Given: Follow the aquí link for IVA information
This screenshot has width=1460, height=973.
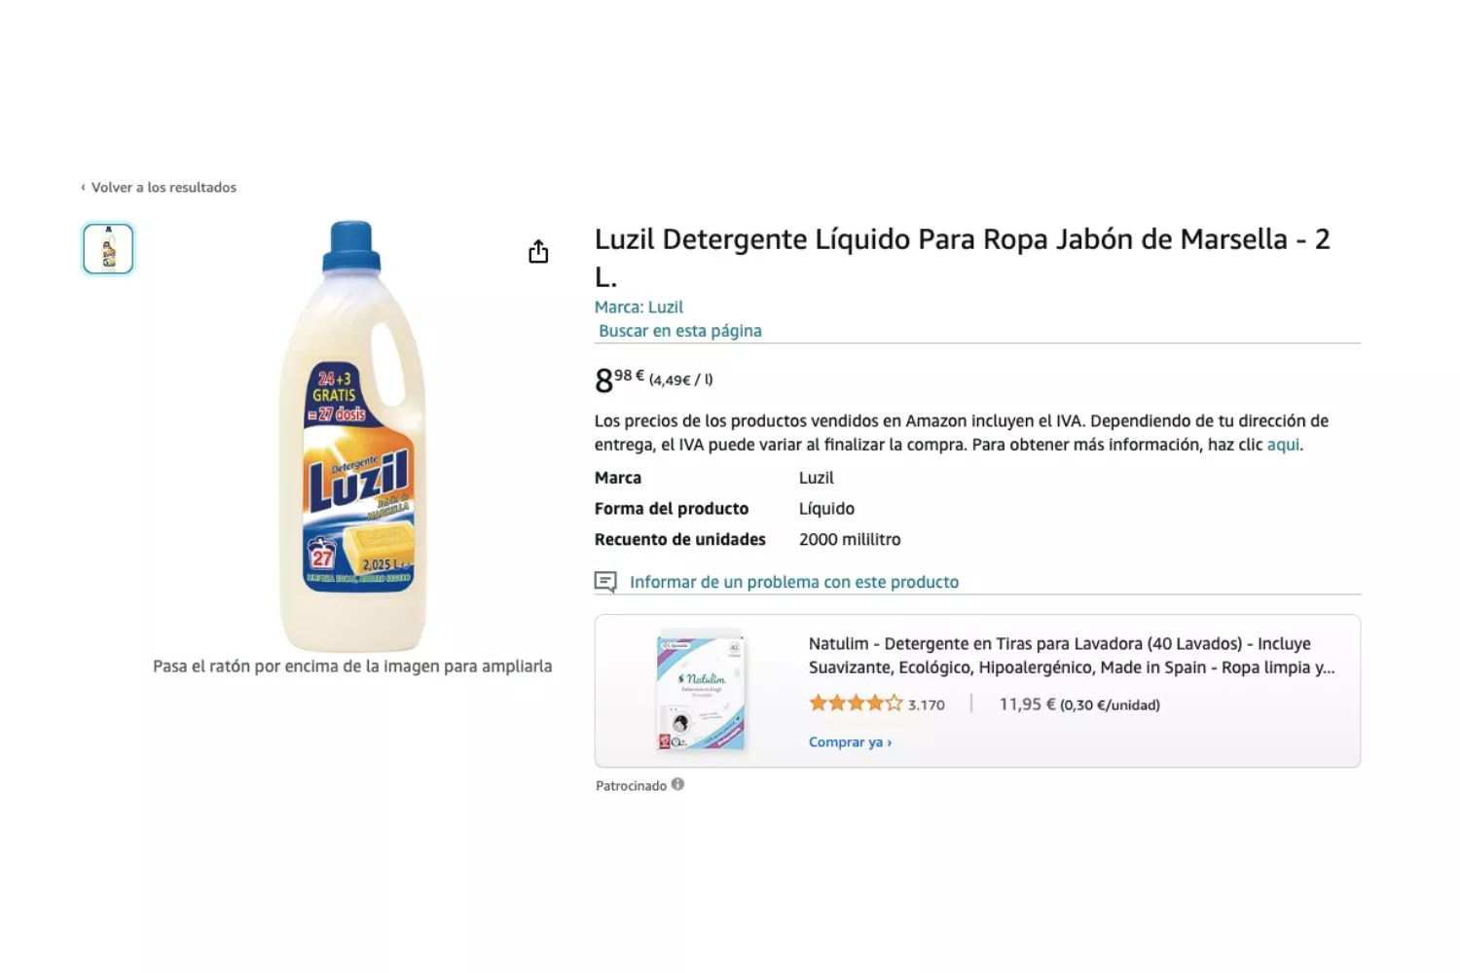Looking at the screenshot, I should click(x=1283, y=445).
